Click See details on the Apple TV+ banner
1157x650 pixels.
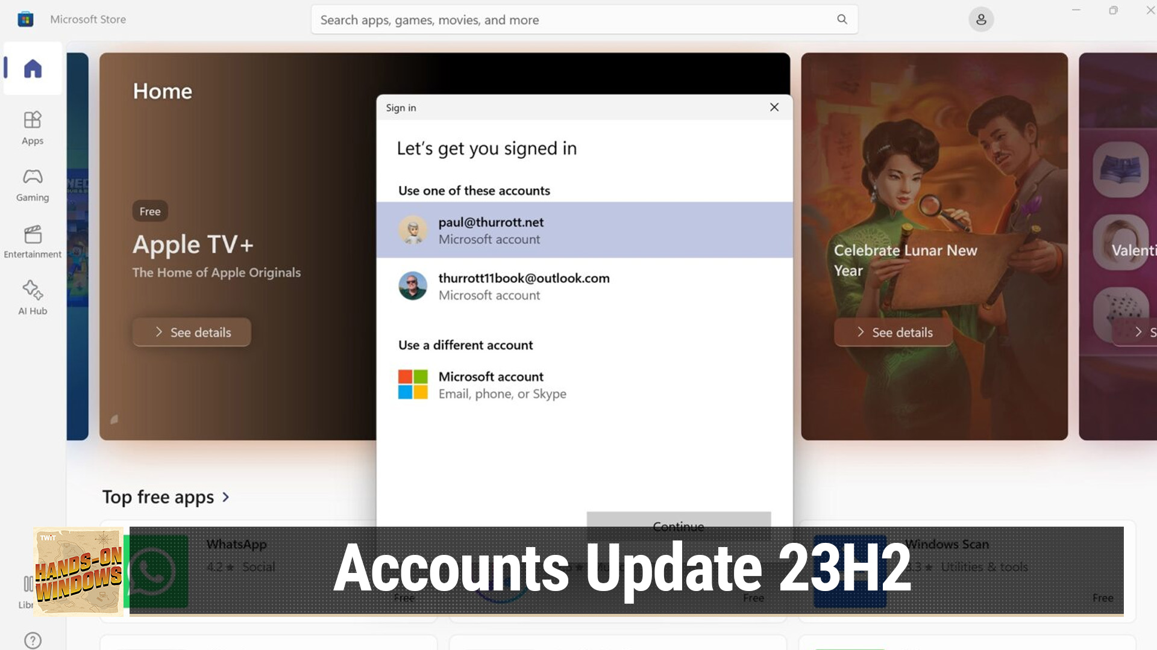(x=191, y=332)
